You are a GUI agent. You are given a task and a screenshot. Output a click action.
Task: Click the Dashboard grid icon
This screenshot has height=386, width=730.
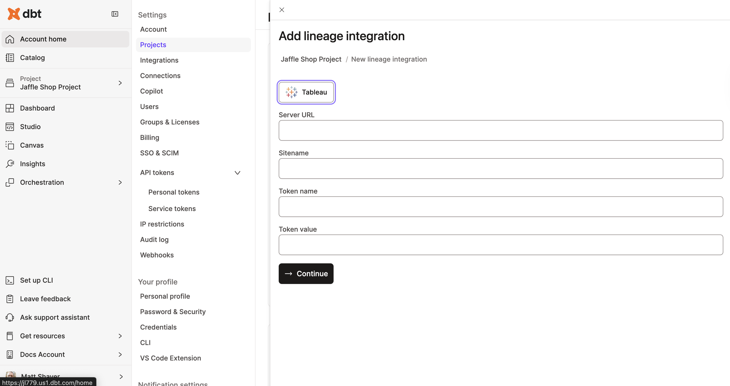coord(10,108)
